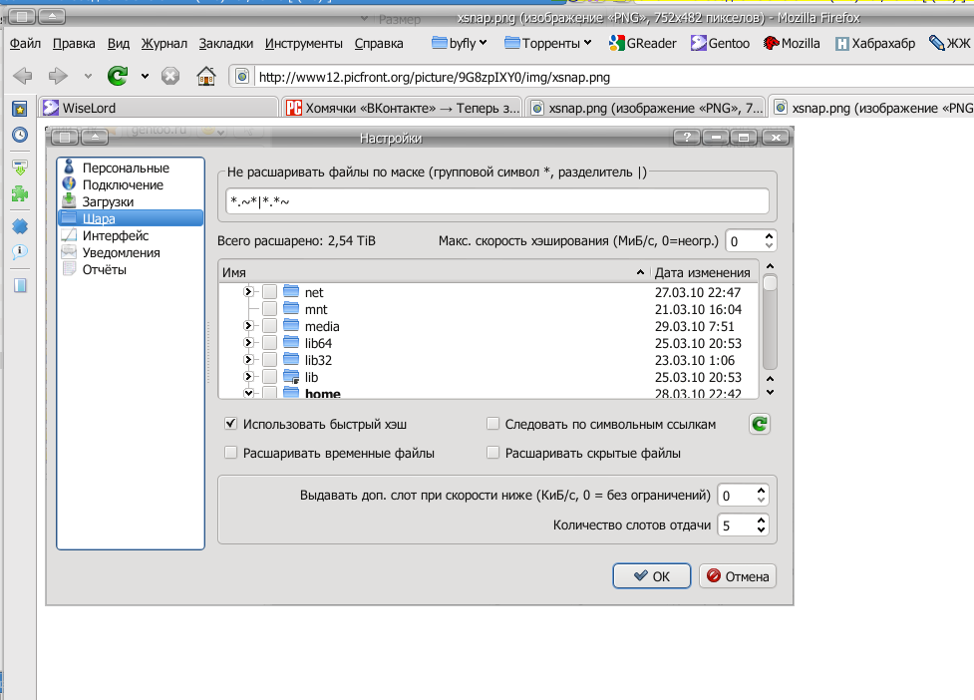
Task: Enable Расшаривать скрытые файлы
Action: tap(492, 453)
